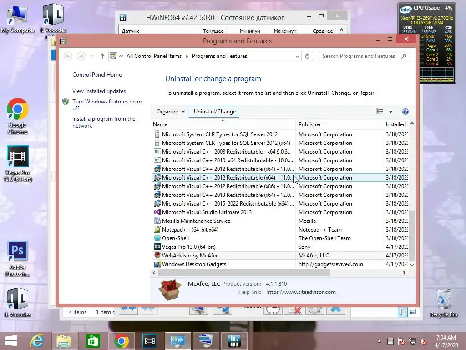Click the siteadvisor.com help link
Viewport: 466px width, 350px height.
click(301, 292)
